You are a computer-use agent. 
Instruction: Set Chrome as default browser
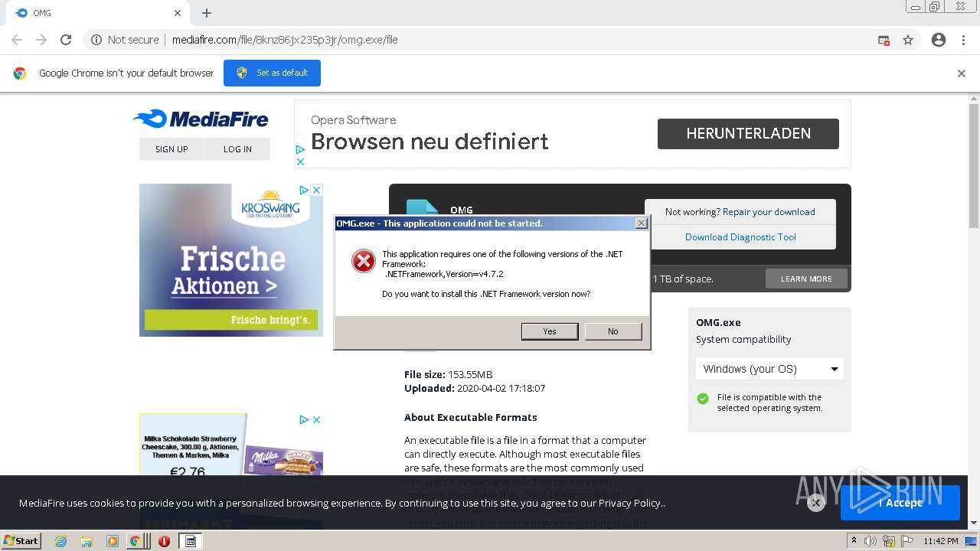272,73
